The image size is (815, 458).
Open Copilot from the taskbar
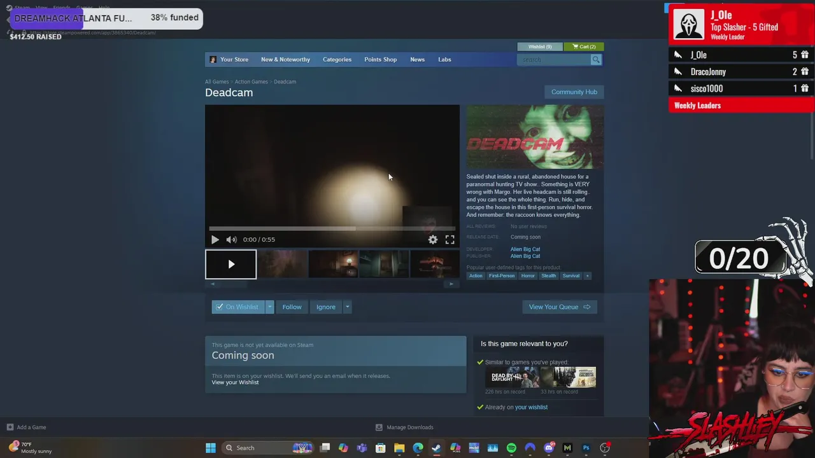[x=343, y=448]
